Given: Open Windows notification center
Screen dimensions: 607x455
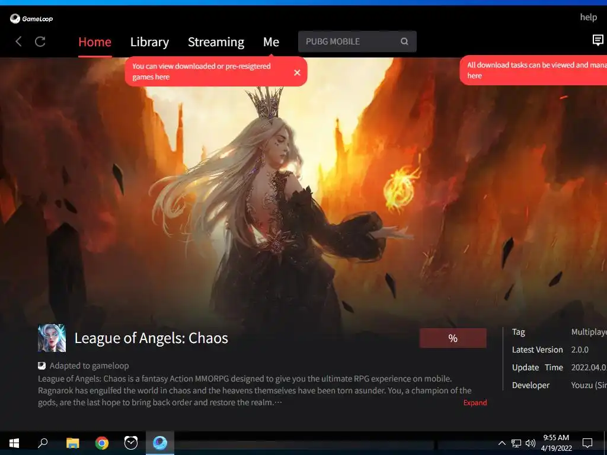Looking at the screenshot, I should 587,443.
